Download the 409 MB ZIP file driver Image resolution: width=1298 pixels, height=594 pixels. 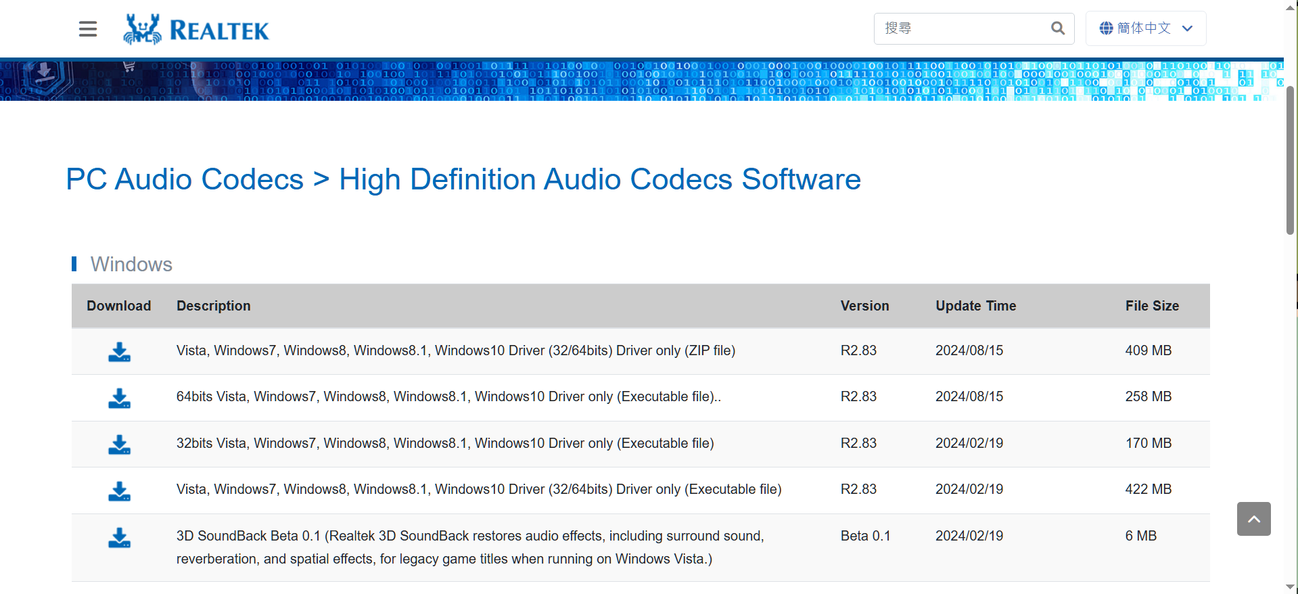coord(120,352)
